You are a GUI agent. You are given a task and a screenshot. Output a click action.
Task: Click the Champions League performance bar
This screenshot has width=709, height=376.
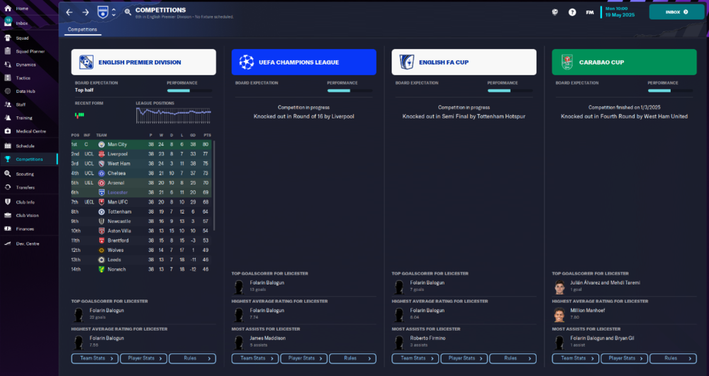[350, 91]
